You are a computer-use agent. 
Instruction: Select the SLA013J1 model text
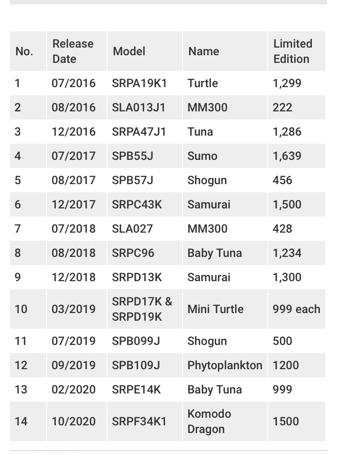point(139,107)
